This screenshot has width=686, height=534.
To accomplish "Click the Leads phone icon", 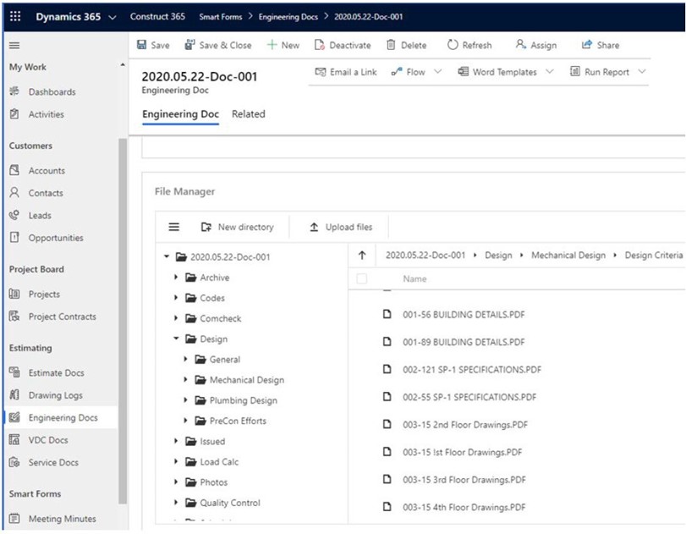I will [14, 215].
